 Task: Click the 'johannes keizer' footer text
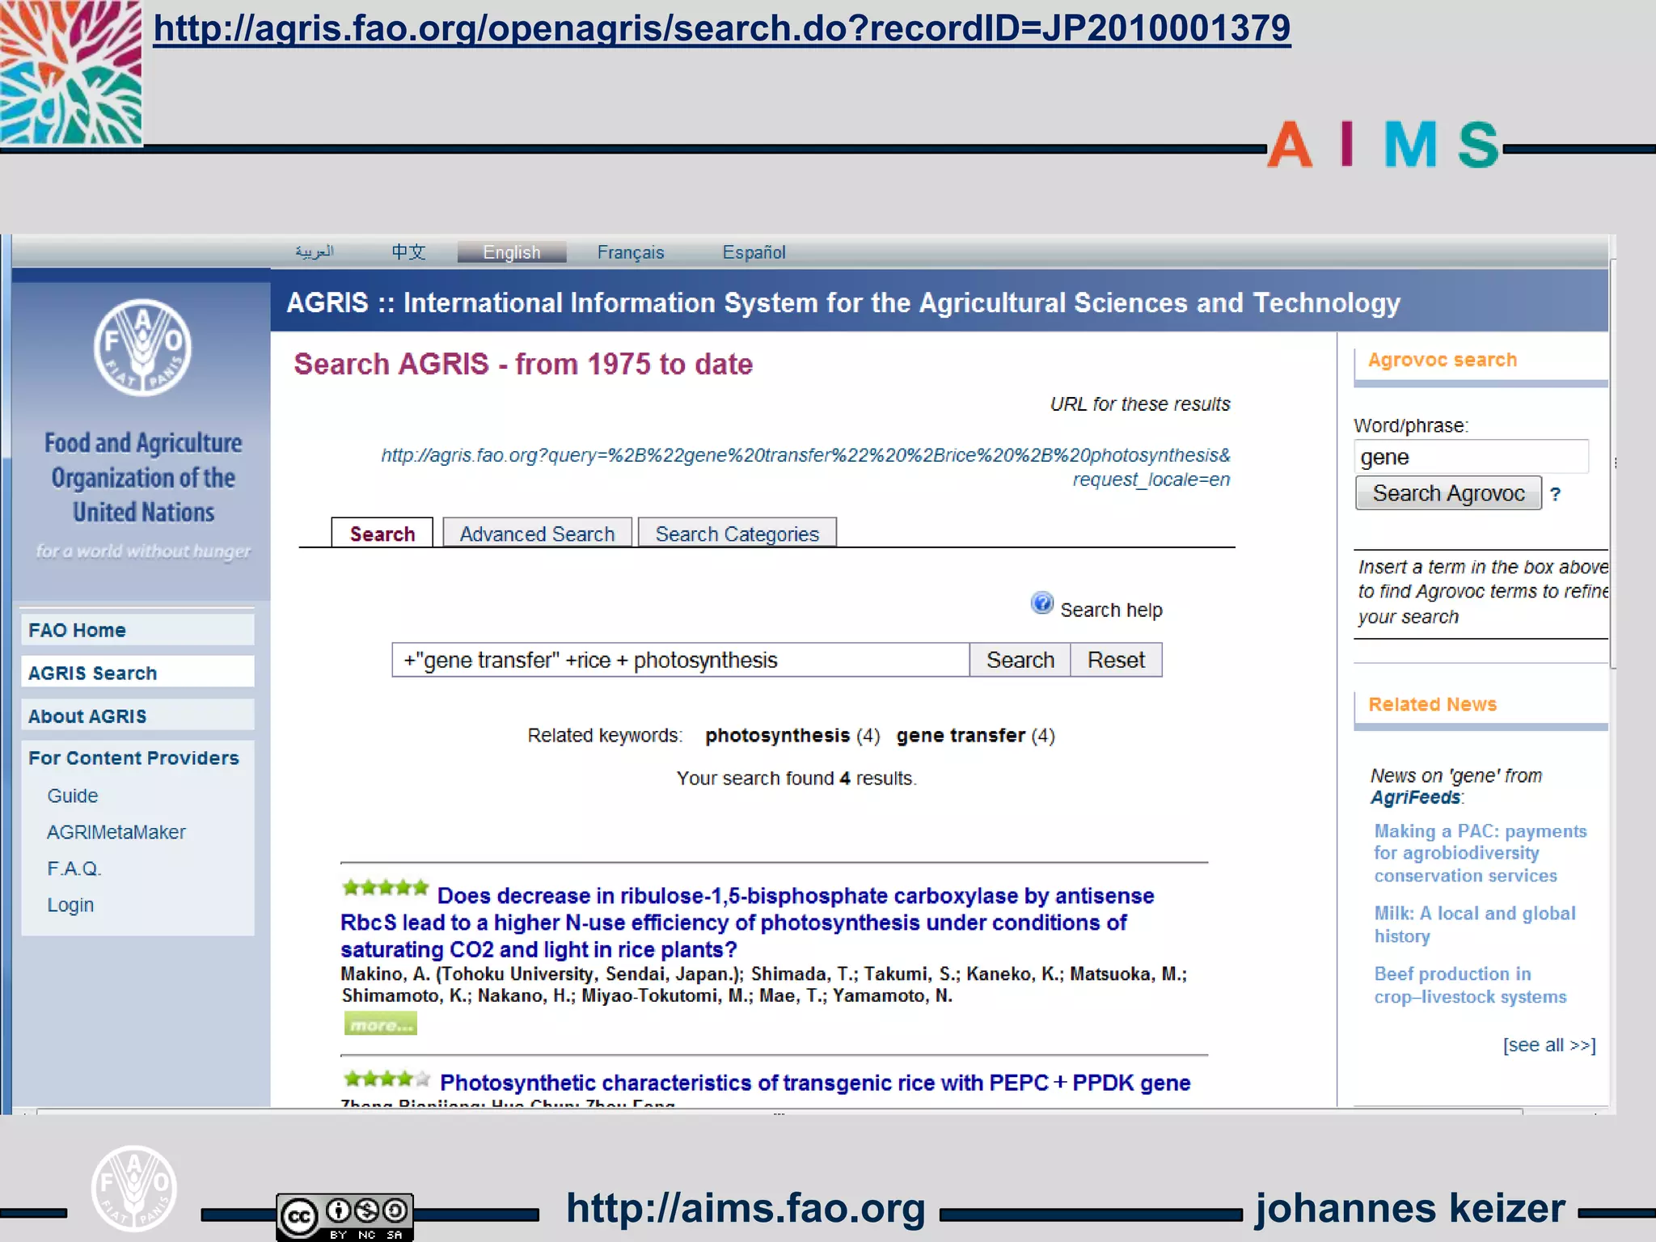pyautogui.click(x=1410, y=1208)
